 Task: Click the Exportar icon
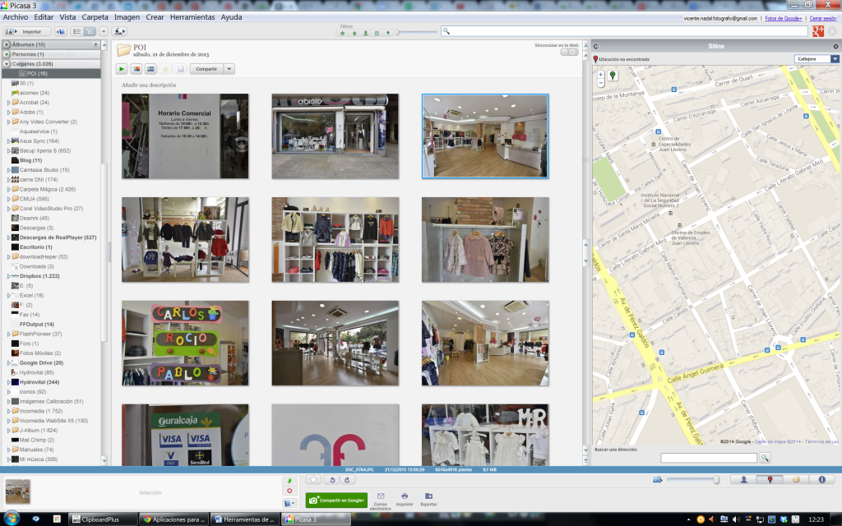[x=428, y=500]
